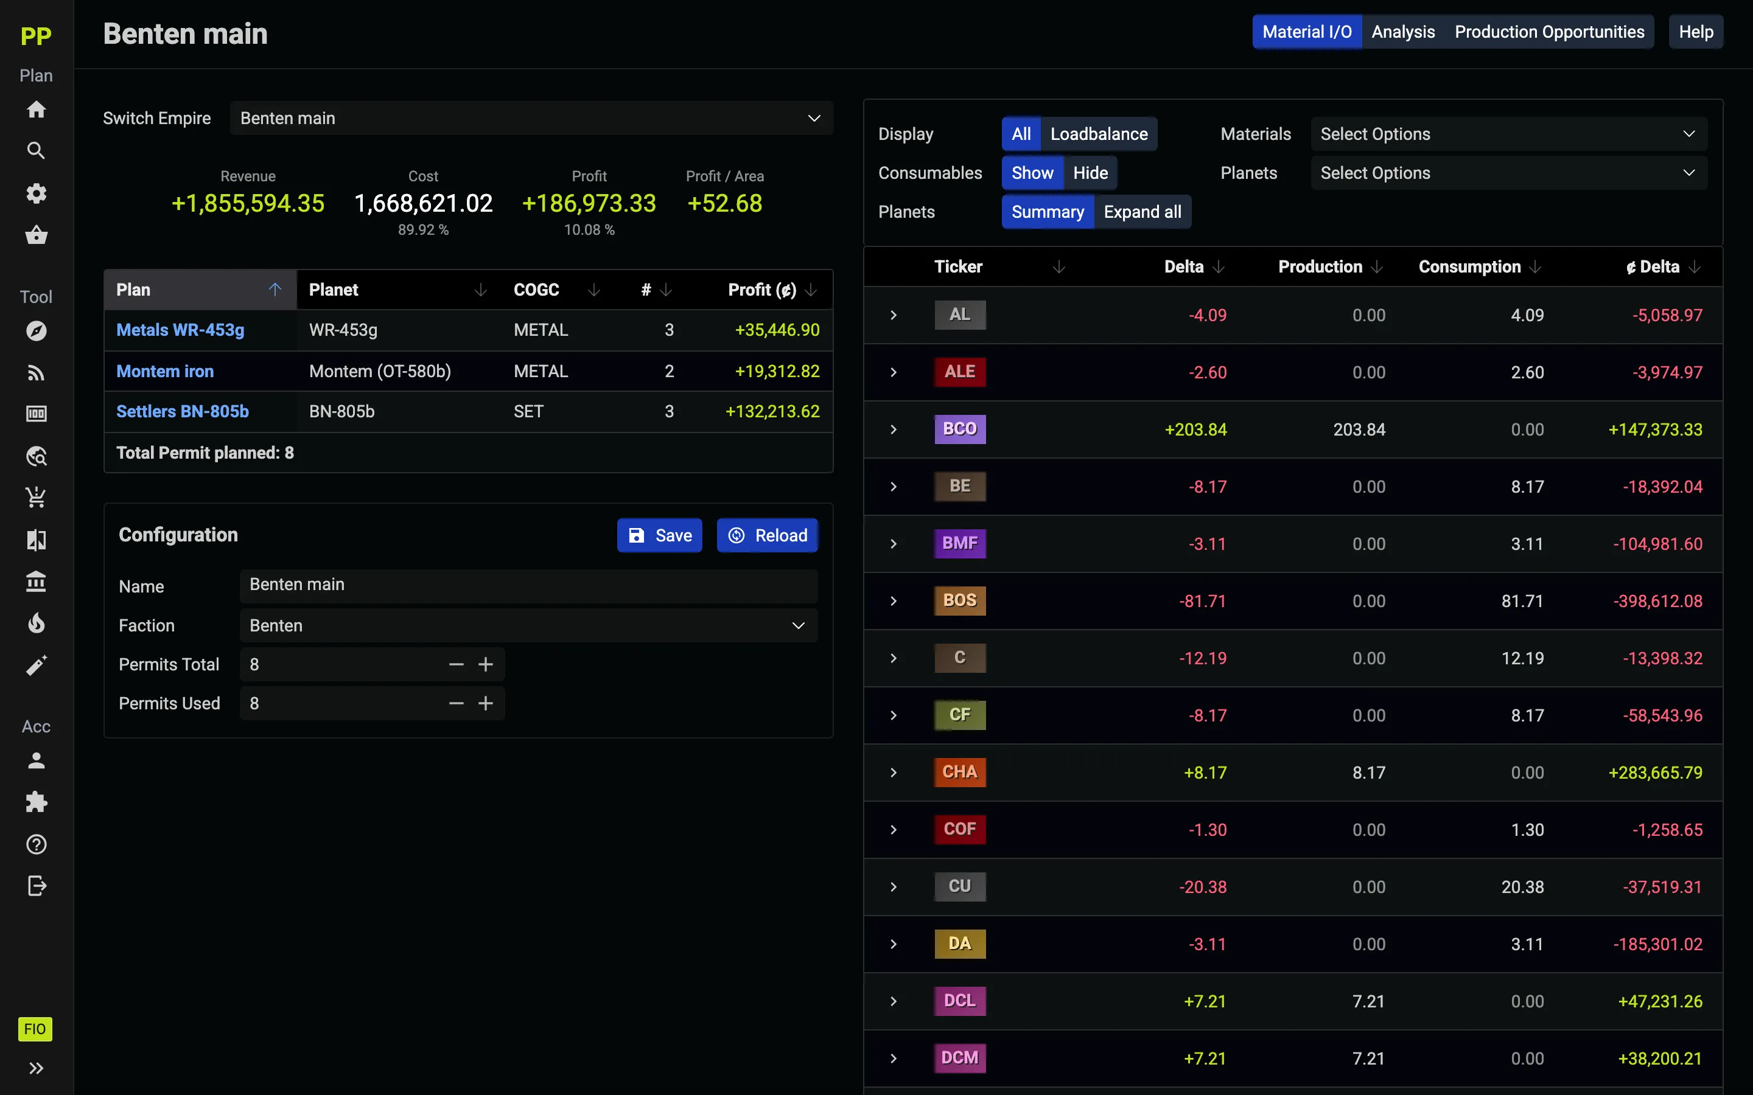Click the logout icon in sidebar
Viewport: 1753px width, 1095px height.
[37, 886]
